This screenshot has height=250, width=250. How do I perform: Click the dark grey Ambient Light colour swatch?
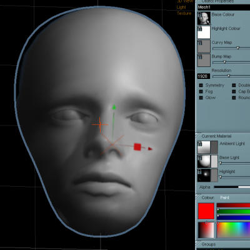[x=214, y=147]
